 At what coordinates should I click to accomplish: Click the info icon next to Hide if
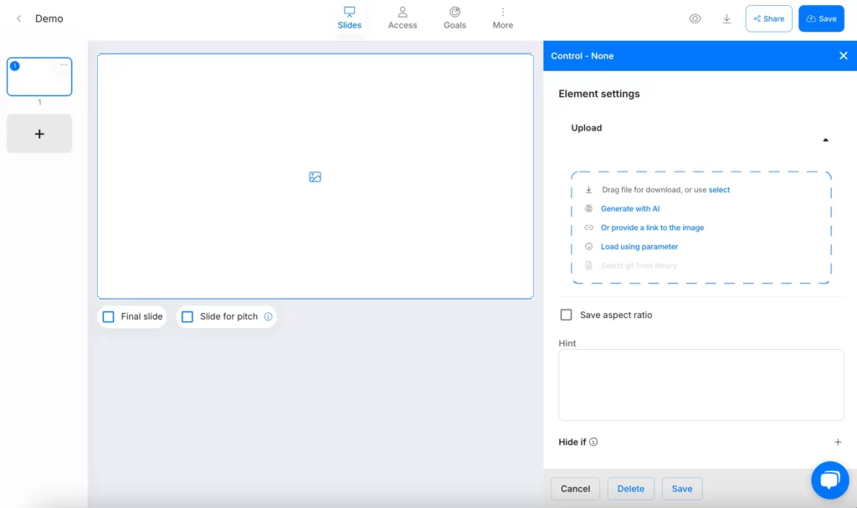pos(593,442)
